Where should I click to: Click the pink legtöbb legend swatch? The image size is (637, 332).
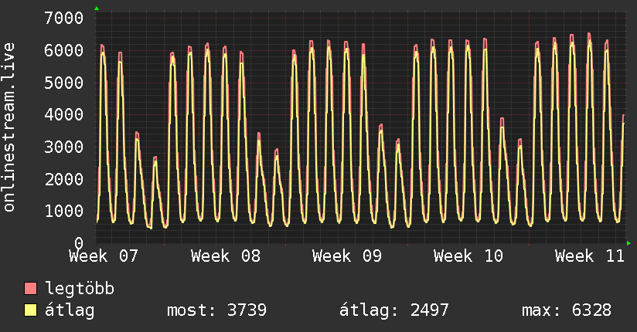click(30, 289)
